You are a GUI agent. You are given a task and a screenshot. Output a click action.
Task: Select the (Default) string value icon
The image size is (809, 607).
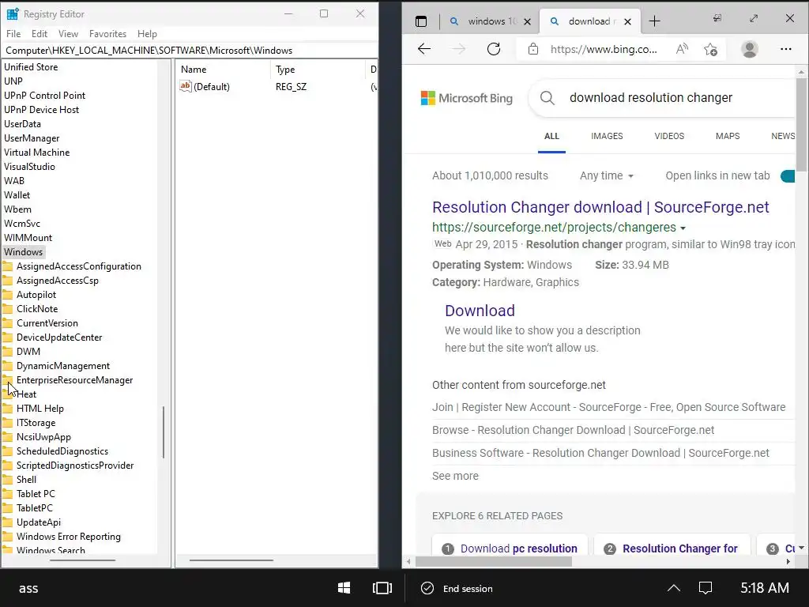point(185,86)
